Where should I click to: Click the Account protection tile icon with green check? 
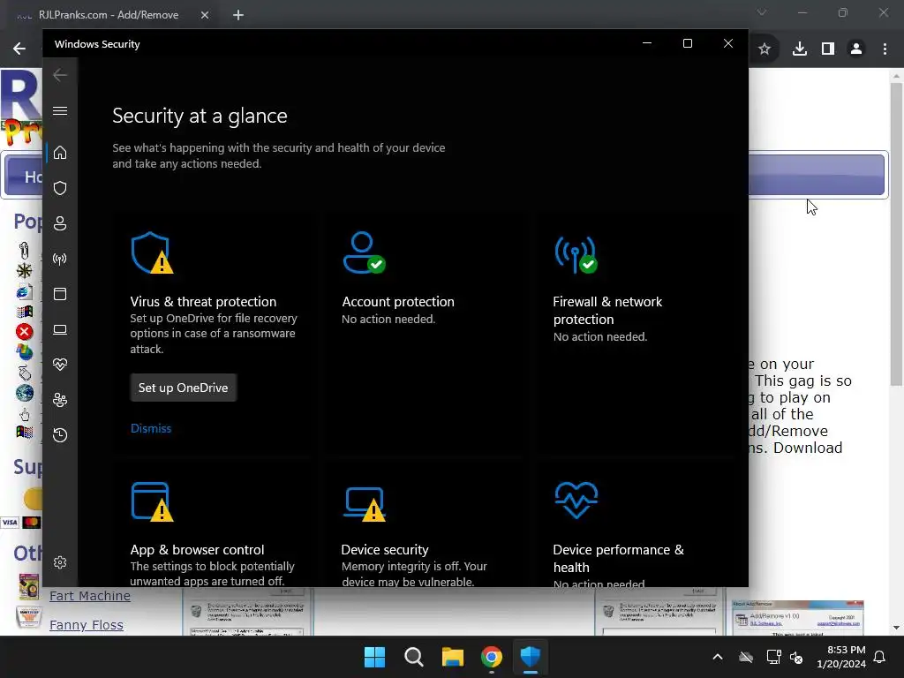point(364,252)
